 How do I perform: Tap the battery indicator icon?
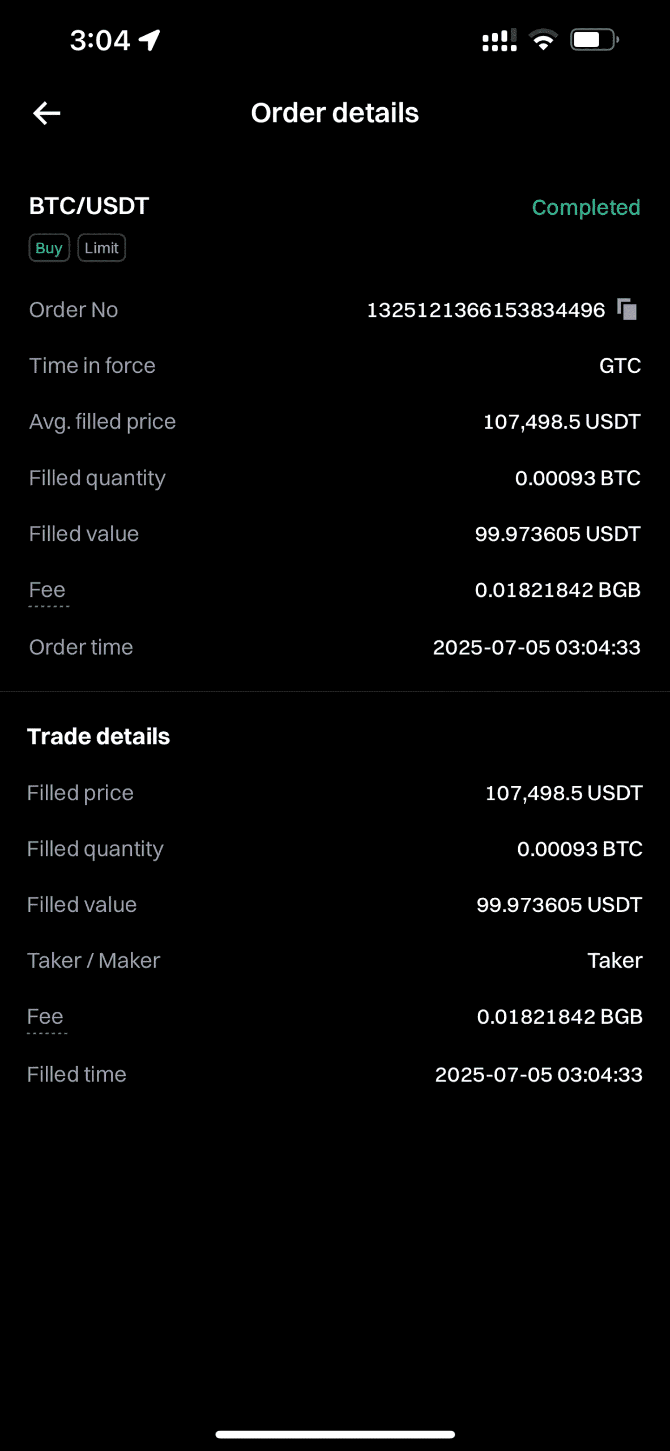[x=594, y=40]
